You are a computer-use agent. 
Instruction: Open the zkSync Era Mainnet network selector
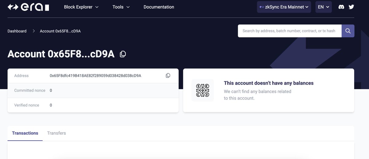284,7
